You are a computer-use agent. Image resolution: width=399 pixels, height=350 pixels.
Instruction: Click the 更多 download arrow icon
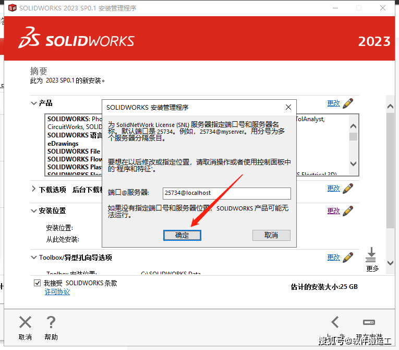pos(371,254)
